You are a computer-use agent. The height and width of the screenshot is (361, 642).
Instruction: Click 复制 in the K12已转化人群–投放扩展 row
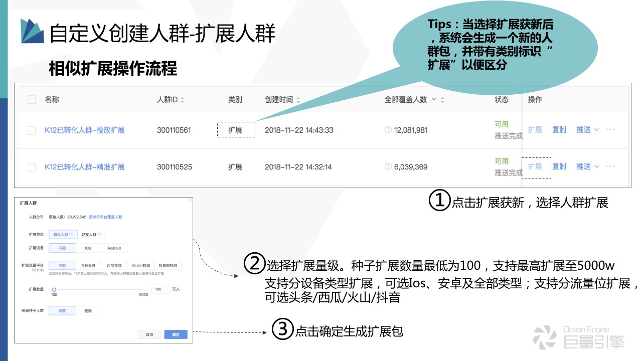pyautogui.click(x=559, y=129)
